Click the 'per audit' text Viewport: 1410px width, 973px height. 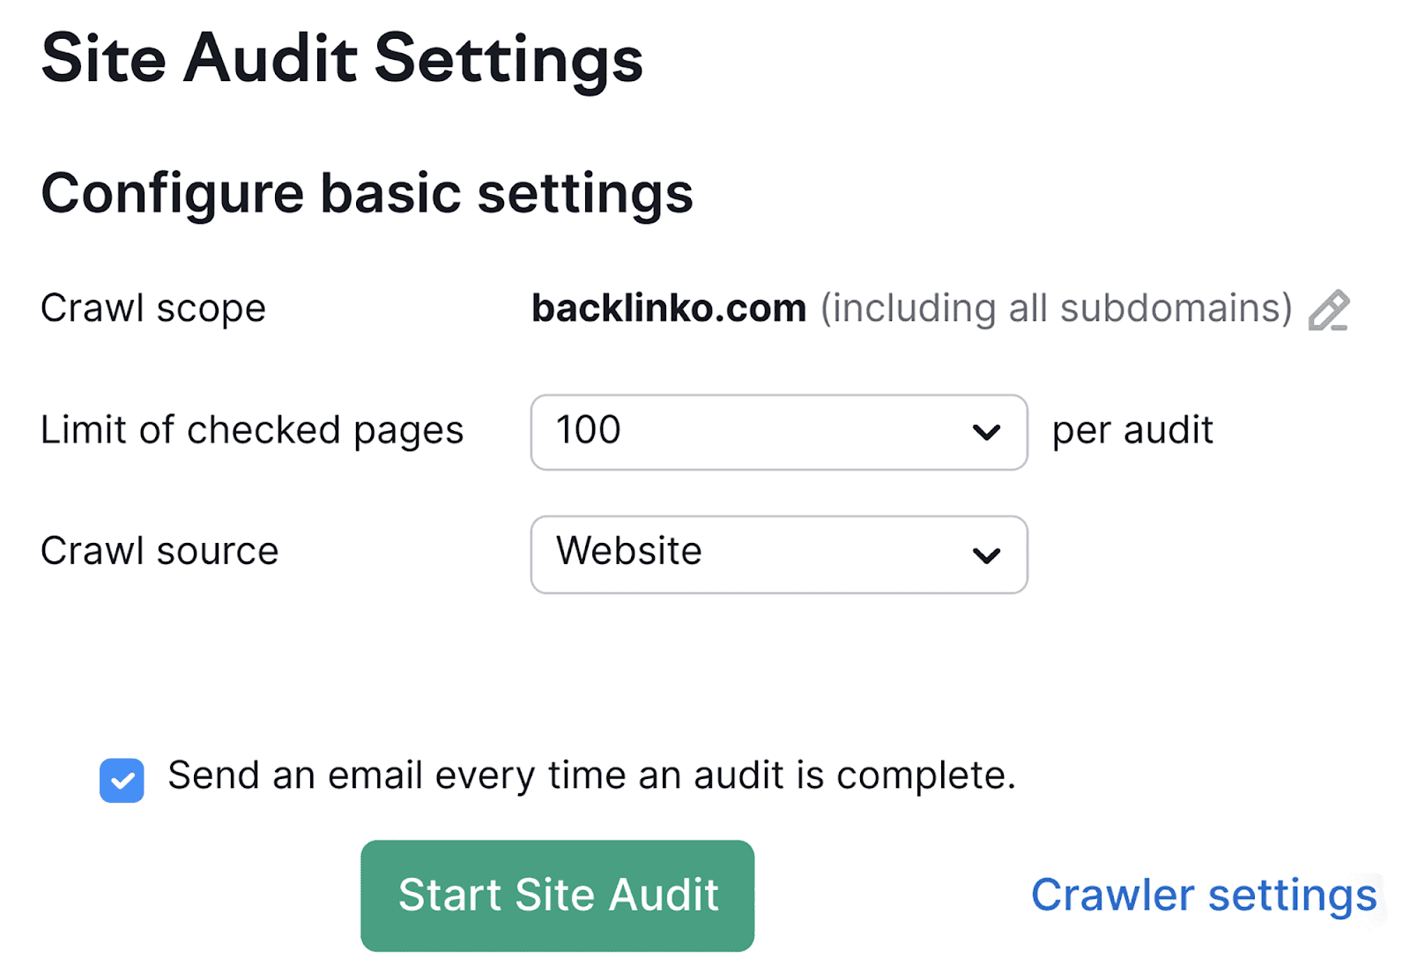coord(1132,430)
